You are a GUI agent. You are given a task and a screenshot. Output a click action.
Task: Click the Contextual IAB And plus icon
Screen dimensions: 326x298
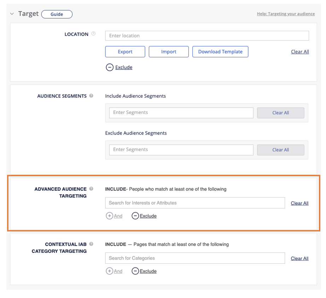[x=110, y=271]
